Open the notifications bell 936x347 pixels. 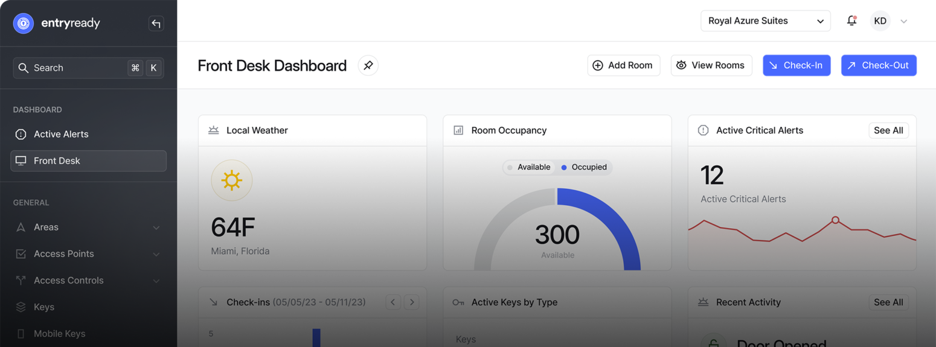[x=851, y=21]
